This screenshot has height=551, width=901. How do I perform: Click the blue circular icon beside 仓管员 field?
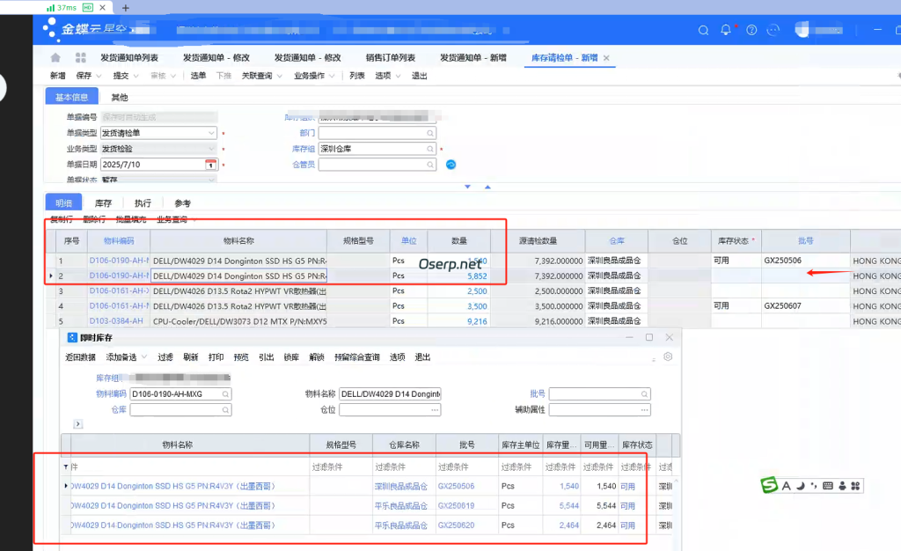(x=450, y=164)
